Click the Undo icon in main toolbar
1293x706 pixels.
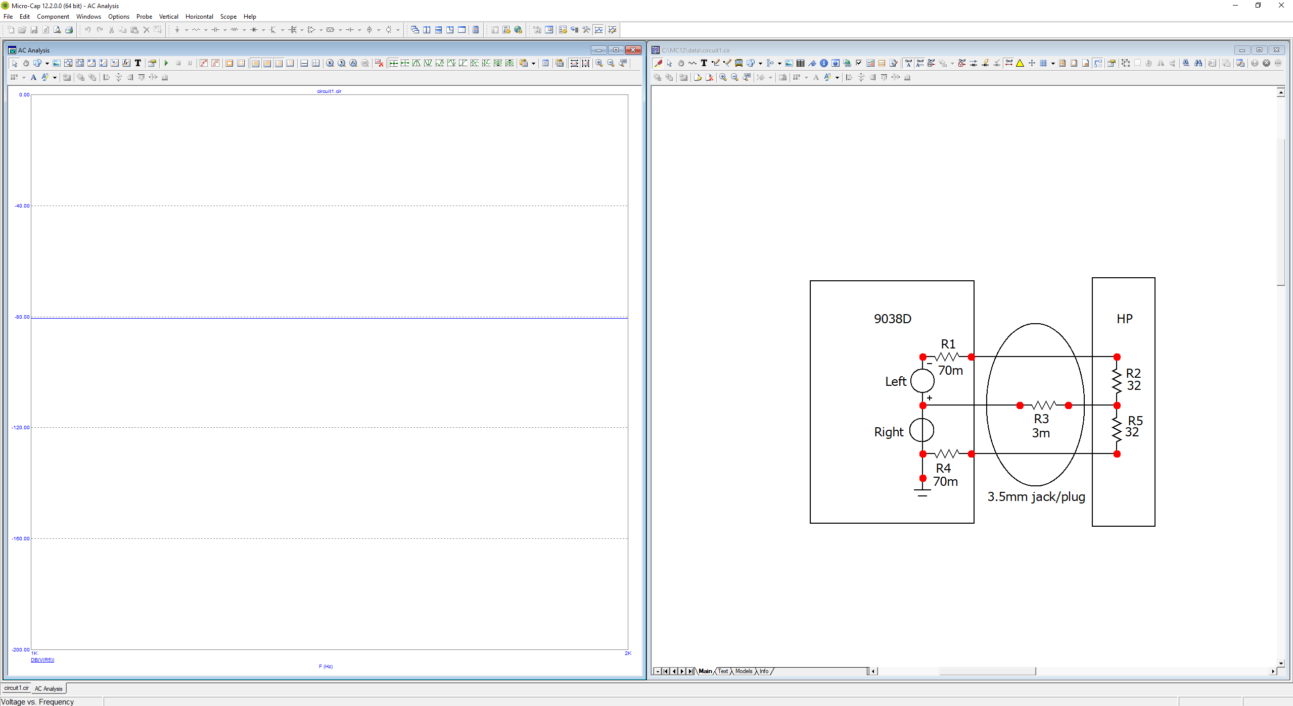[87, 30]
